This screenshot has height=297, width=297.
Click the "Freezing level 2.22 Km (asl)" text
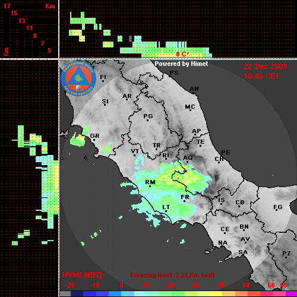172,275
